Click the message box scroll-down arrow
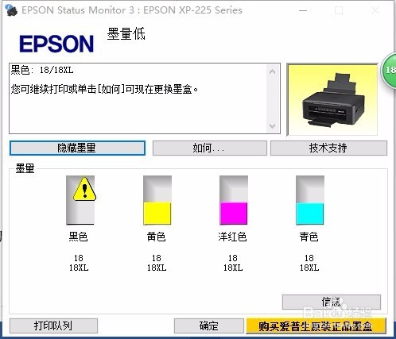This screenshot has height=339, width=396. 272,126
